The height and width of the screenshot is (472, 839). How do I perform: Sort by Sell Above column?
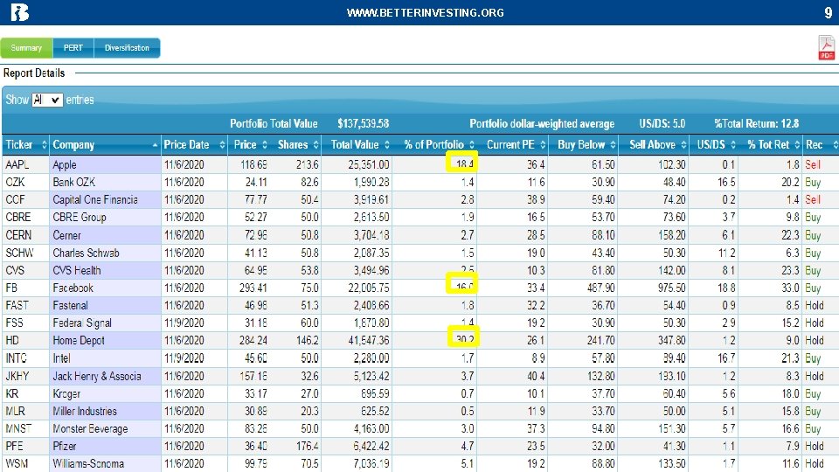[x=655, y=144]
